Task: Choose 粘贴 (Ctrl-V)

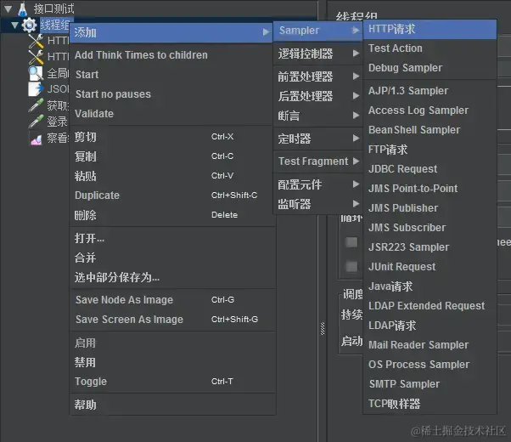Action: point(171,176)
